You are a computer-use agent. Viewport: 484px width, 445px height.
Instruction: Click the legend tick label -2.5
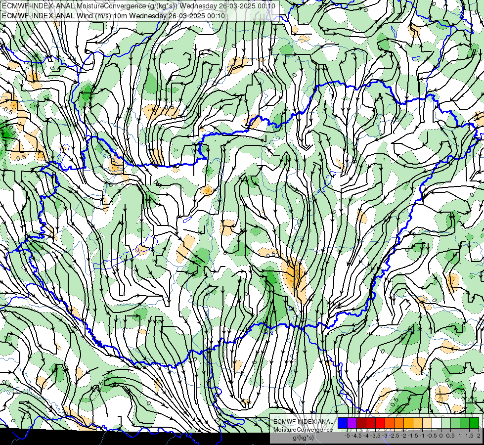pyautogui.click(x=394, y=436)
